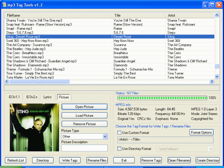The height and width of the screenshot is (168, 224).
Task: Click the file list scroll down arrow
Action: click(217, 76)
